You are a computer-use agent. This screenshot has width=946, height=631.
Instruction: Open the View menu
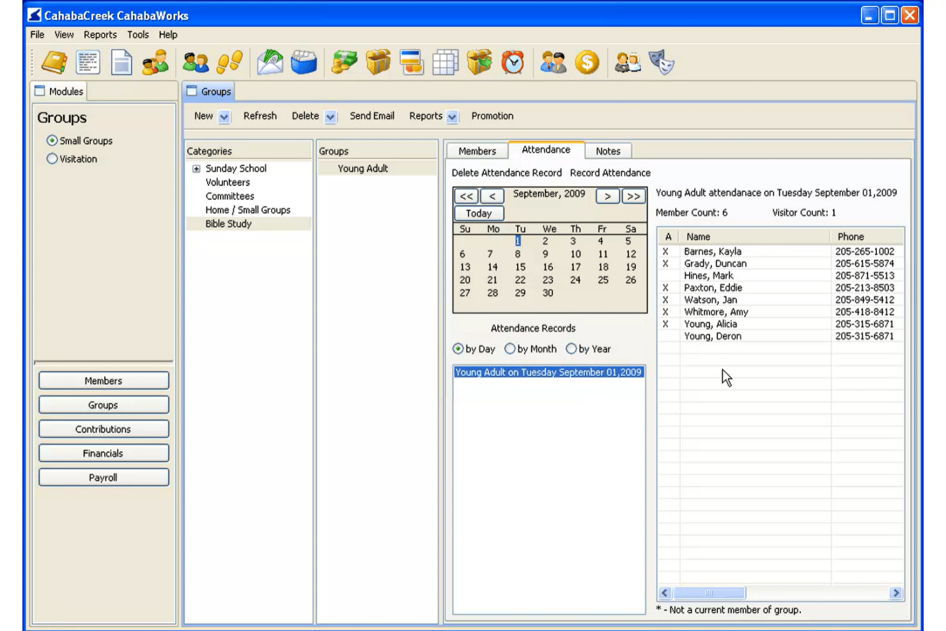click(64, 35)
